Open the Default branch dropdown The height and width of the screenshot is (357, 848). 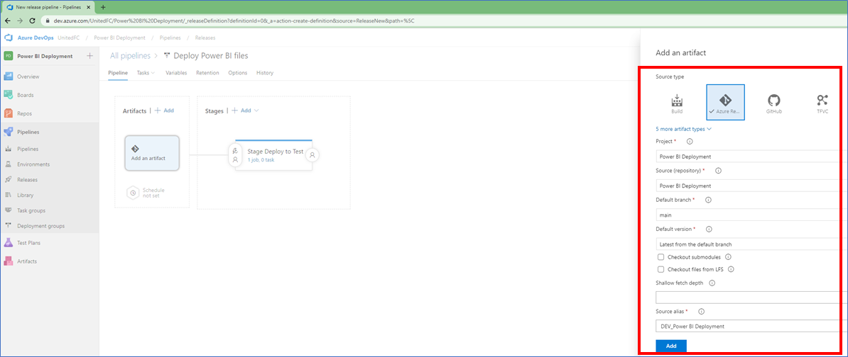(751, 215)
